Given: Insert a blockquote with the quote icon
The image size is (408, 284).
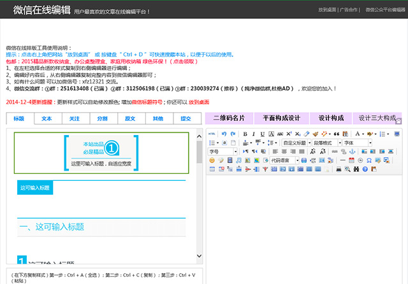Looking at the screenshot, I should (337, 134).
